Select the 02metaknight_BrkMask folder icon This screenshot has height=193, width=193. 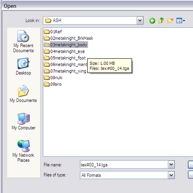(47, 38)
